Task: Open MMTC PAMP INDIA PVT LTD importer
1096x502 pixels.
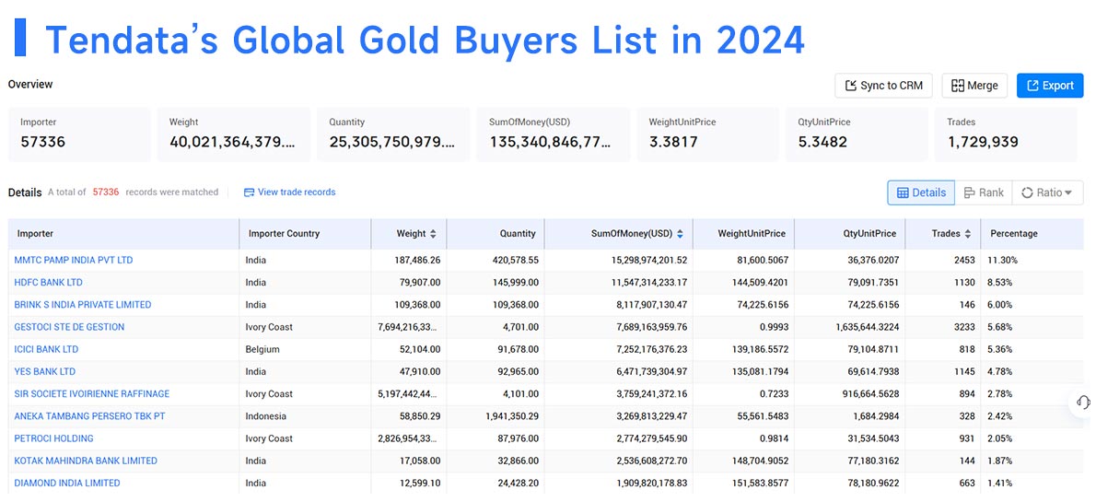Action: point(74,260)
